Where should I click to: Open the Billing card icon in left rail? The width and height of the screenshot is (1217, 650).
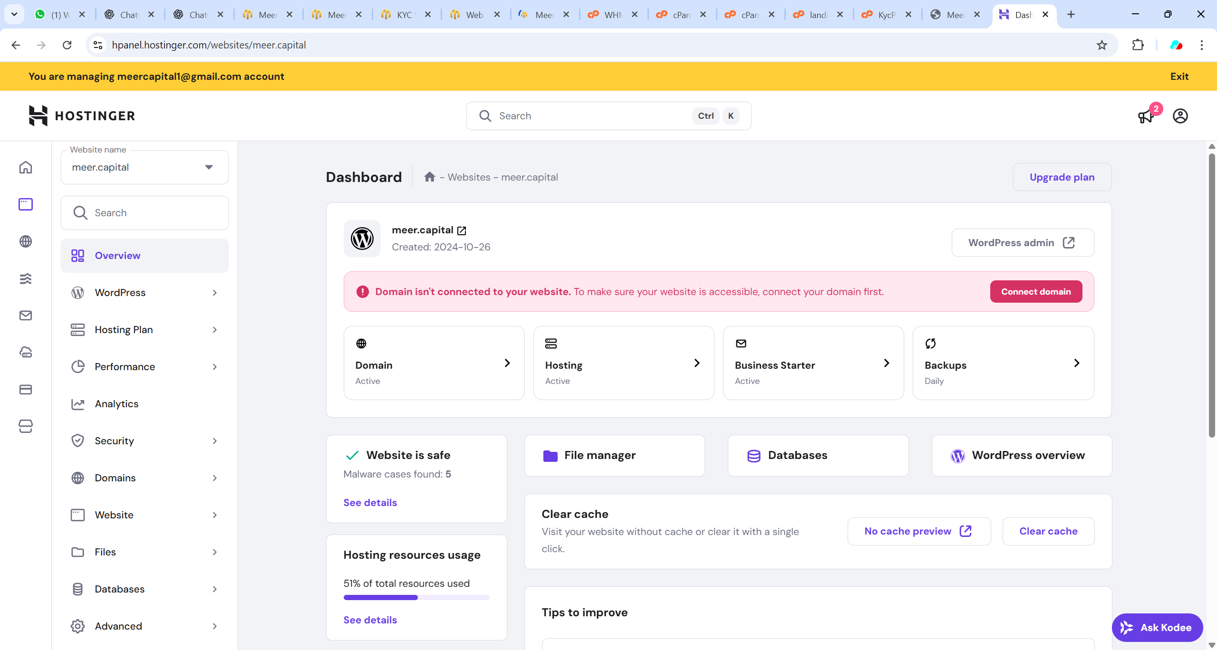pyautogui.click(x=26, y=390)
